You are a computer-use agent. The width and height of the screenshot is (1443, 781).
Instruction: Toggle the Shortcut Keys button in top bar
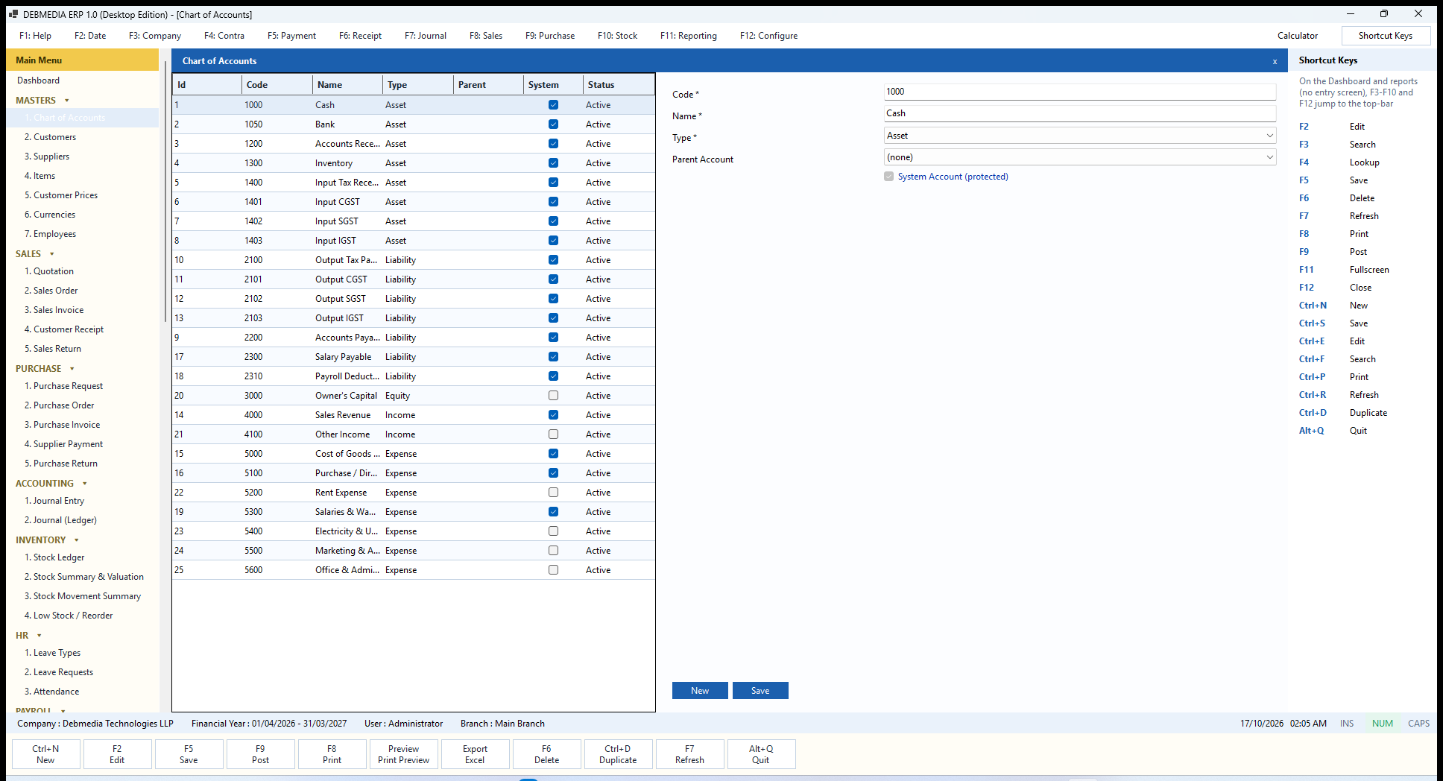pyautogui.click(x=1386, y=36)
